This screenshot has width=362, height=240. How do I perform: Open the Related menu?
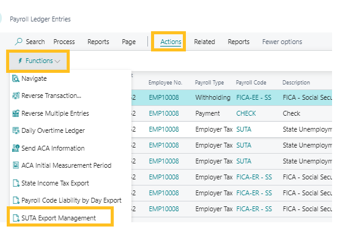pyautogui.click(x=204, y=42)
